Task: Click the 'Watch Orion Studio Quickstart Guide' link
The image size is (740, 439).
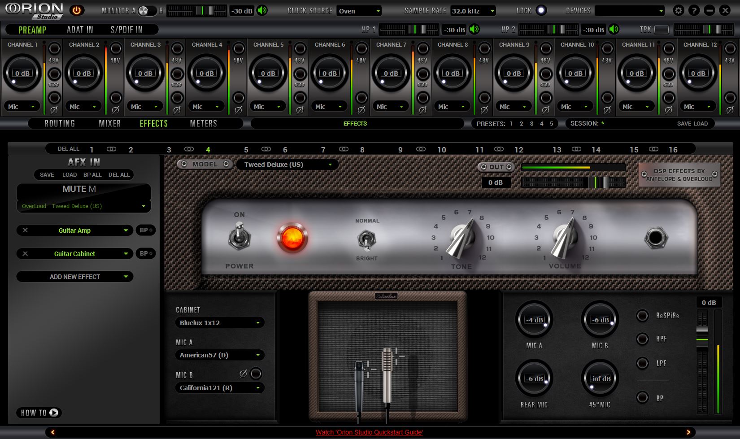Action: click(x=369, y=432)
